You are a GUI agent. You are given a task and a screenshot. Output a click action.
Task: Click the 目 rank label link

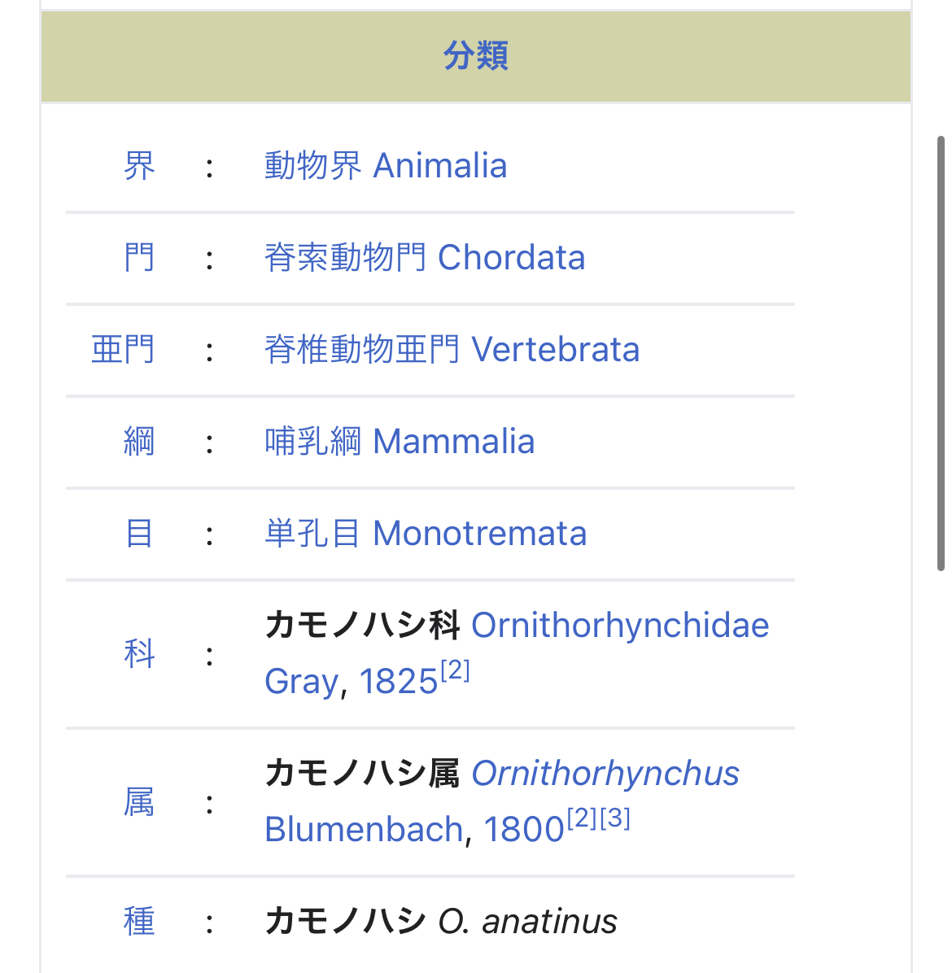[139, 534]
